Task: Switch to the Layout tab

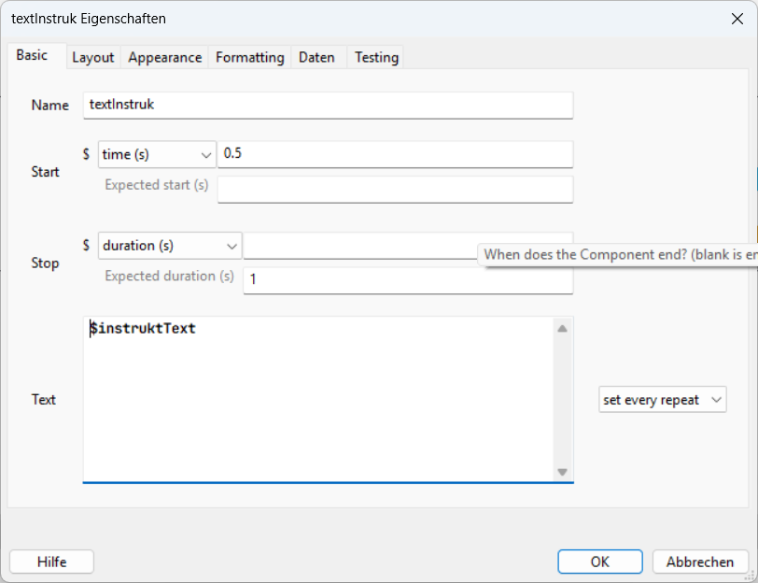Action: click(x=93, y=58)
